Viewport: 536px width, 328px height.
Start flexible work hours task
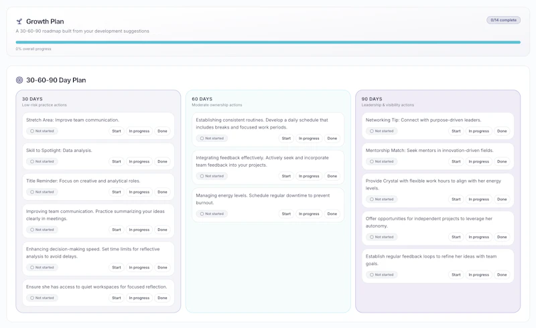[x=456, y=199]
